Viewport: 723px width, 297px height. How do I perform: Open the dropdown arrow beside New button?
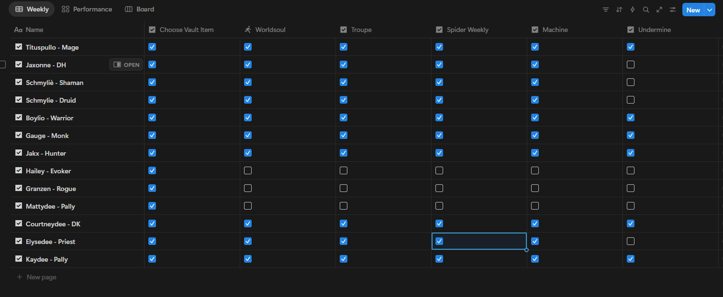(x=710, y=10)
